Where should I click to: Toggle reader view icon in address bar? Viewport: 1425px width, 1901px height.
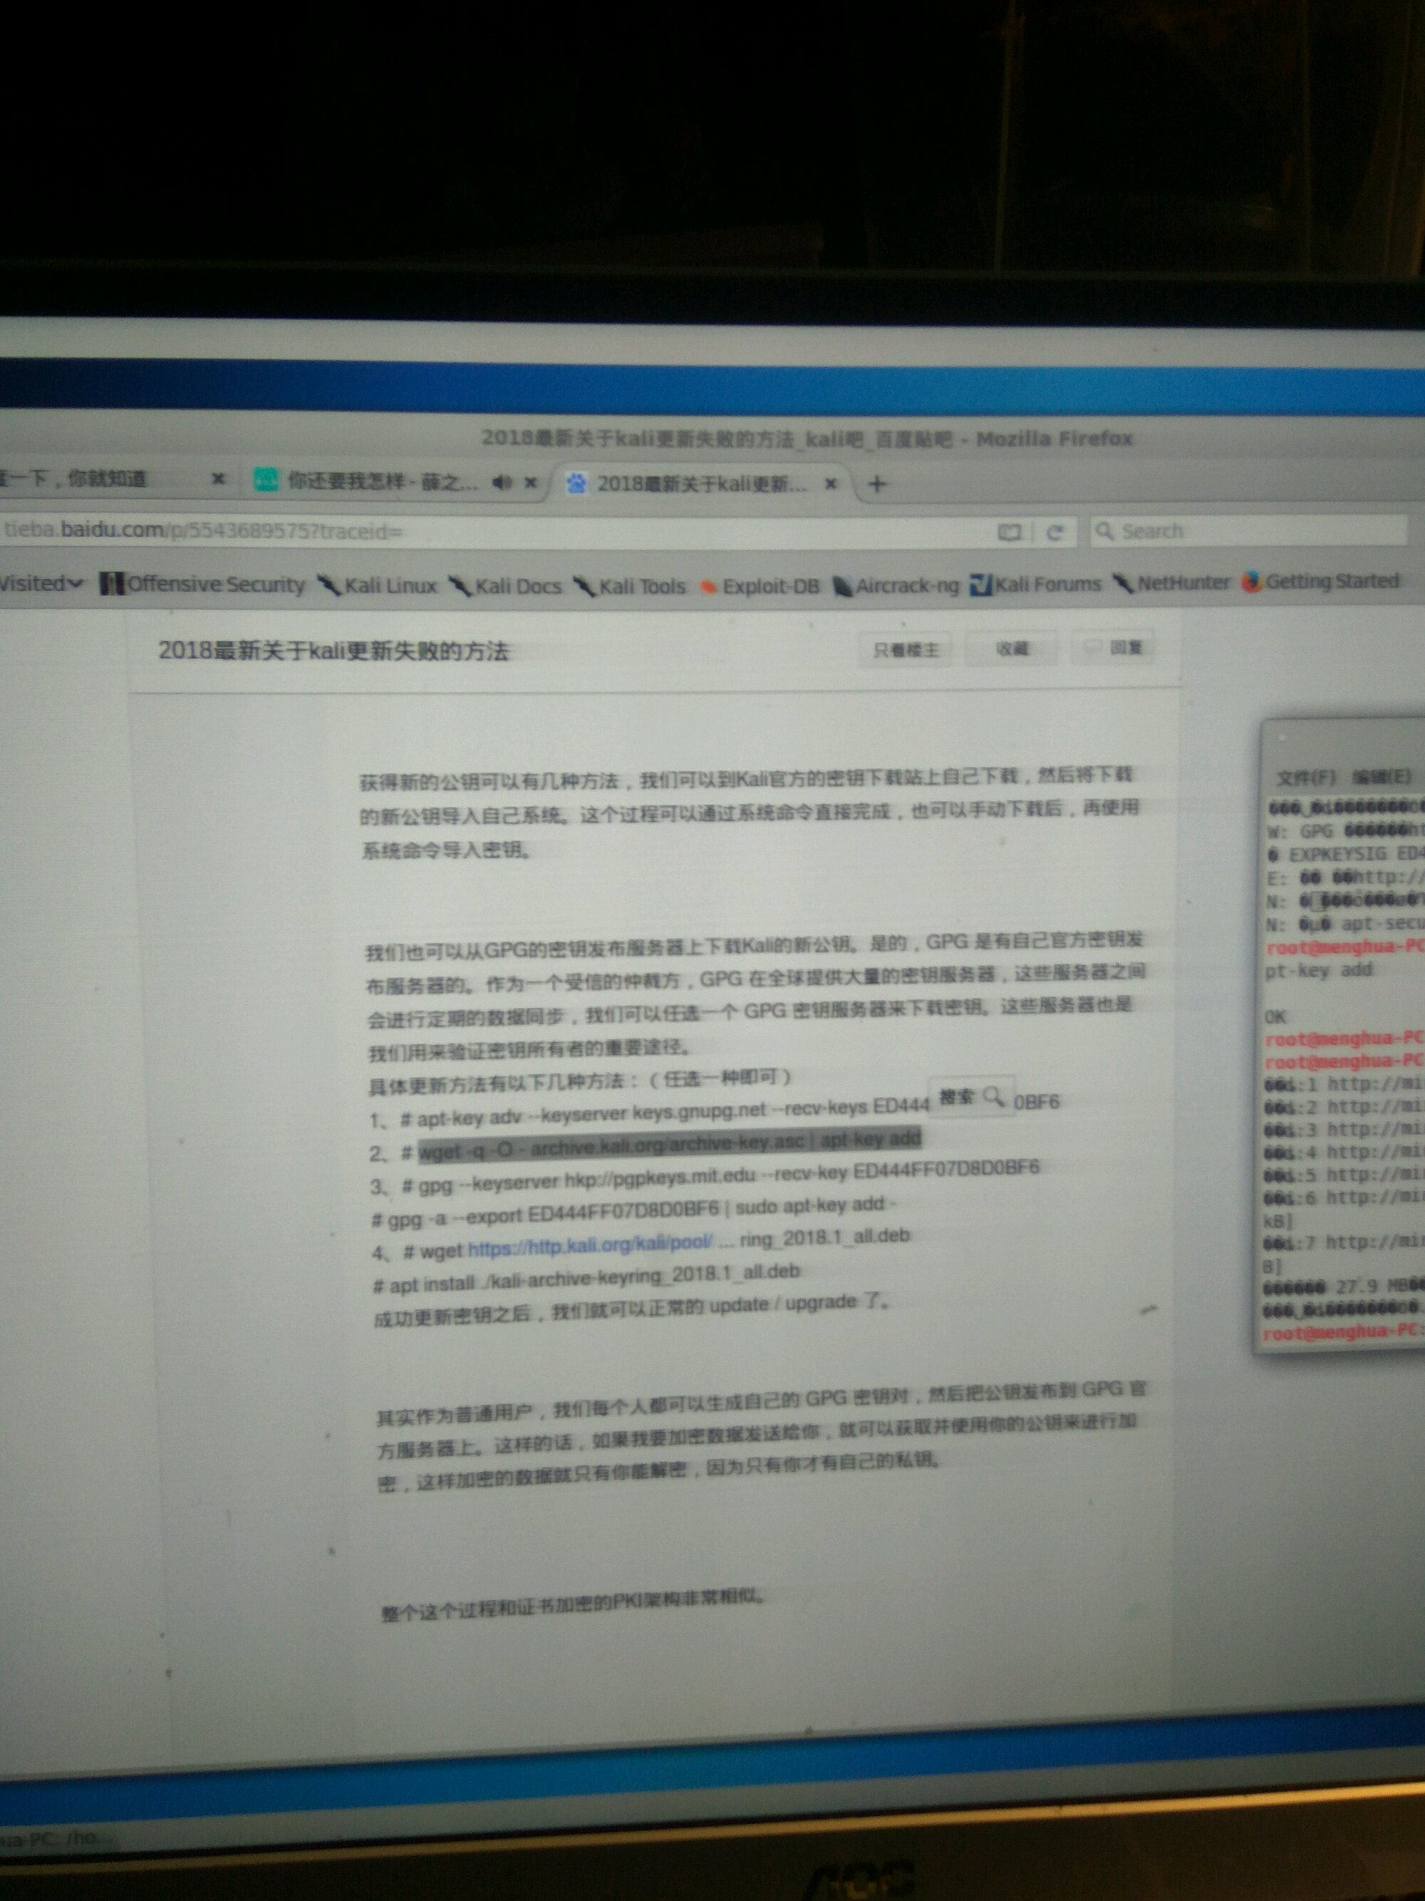point(1010,532)
